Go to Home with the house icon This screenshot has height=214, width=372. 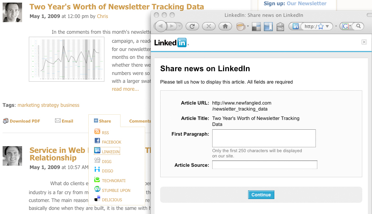[225, 26]
